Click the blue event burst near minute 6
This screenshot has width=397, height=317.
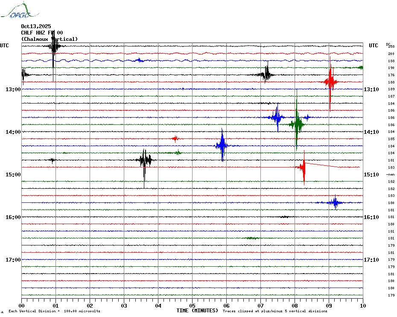[222, 145]
